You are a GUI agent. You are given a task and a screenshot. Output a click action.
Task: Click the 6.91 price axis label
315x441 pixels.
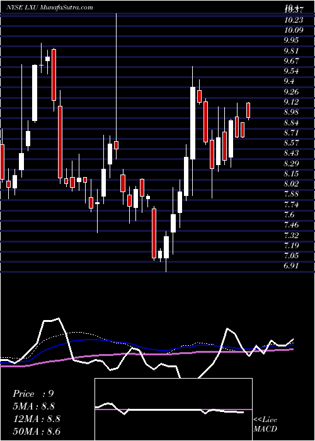point(292,266)
